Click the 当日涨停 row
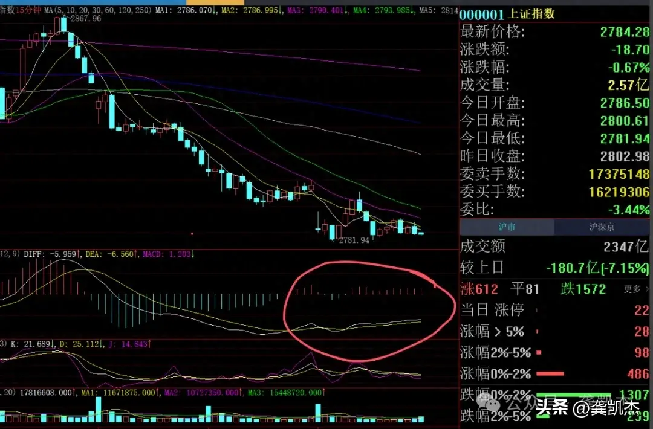Screen dimensions: 653x429 tap(492, 310)
